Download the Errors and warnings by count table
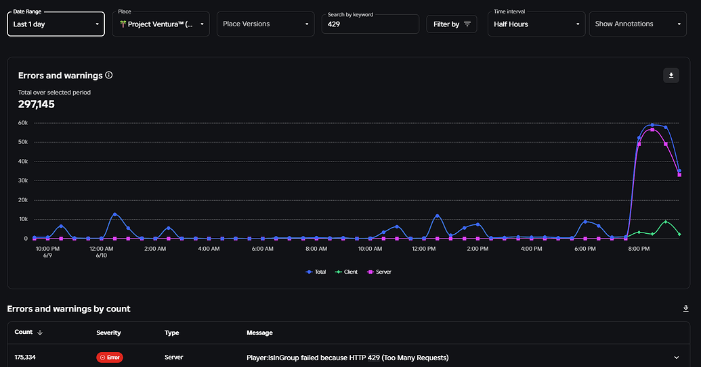 click(x=686, y=309)
